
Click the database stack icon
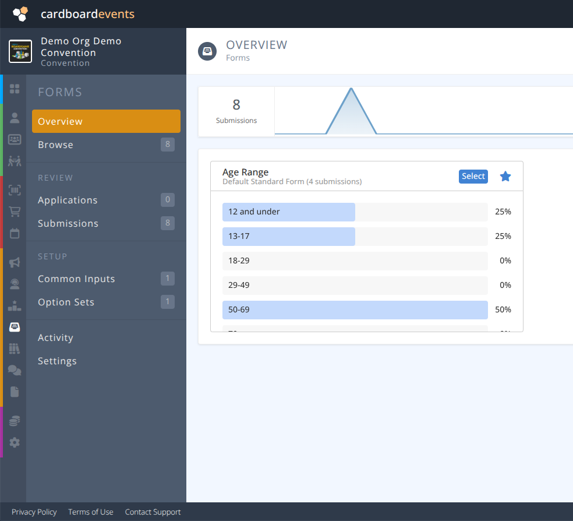click(x=14, y=420)
